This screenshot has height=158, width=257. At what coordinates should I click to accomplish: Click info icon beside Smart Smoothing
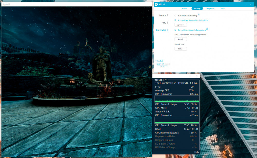[199, 15]
